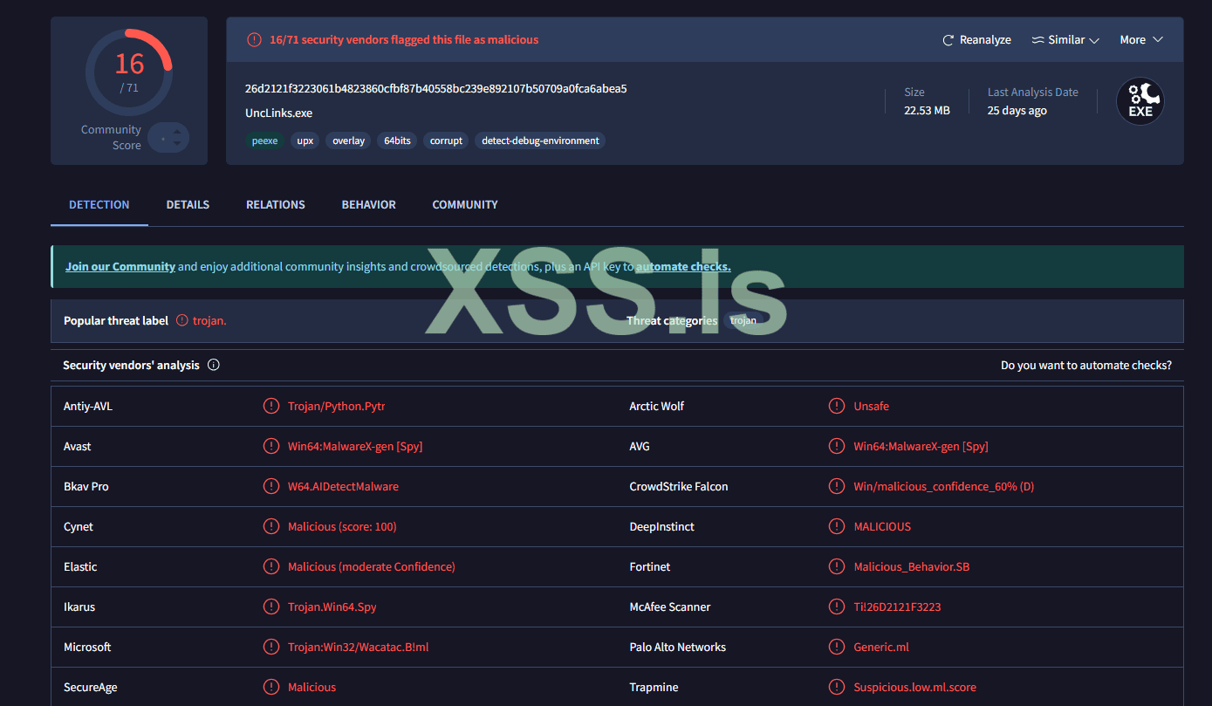The image size is (1212, 706).
Task: Expand the Similar dropdown
Action: tap(1065, 40)
